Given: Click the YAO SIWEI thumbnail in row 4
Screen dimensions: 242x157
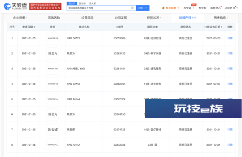Looking at the screenshot, I should pos(52,84).
